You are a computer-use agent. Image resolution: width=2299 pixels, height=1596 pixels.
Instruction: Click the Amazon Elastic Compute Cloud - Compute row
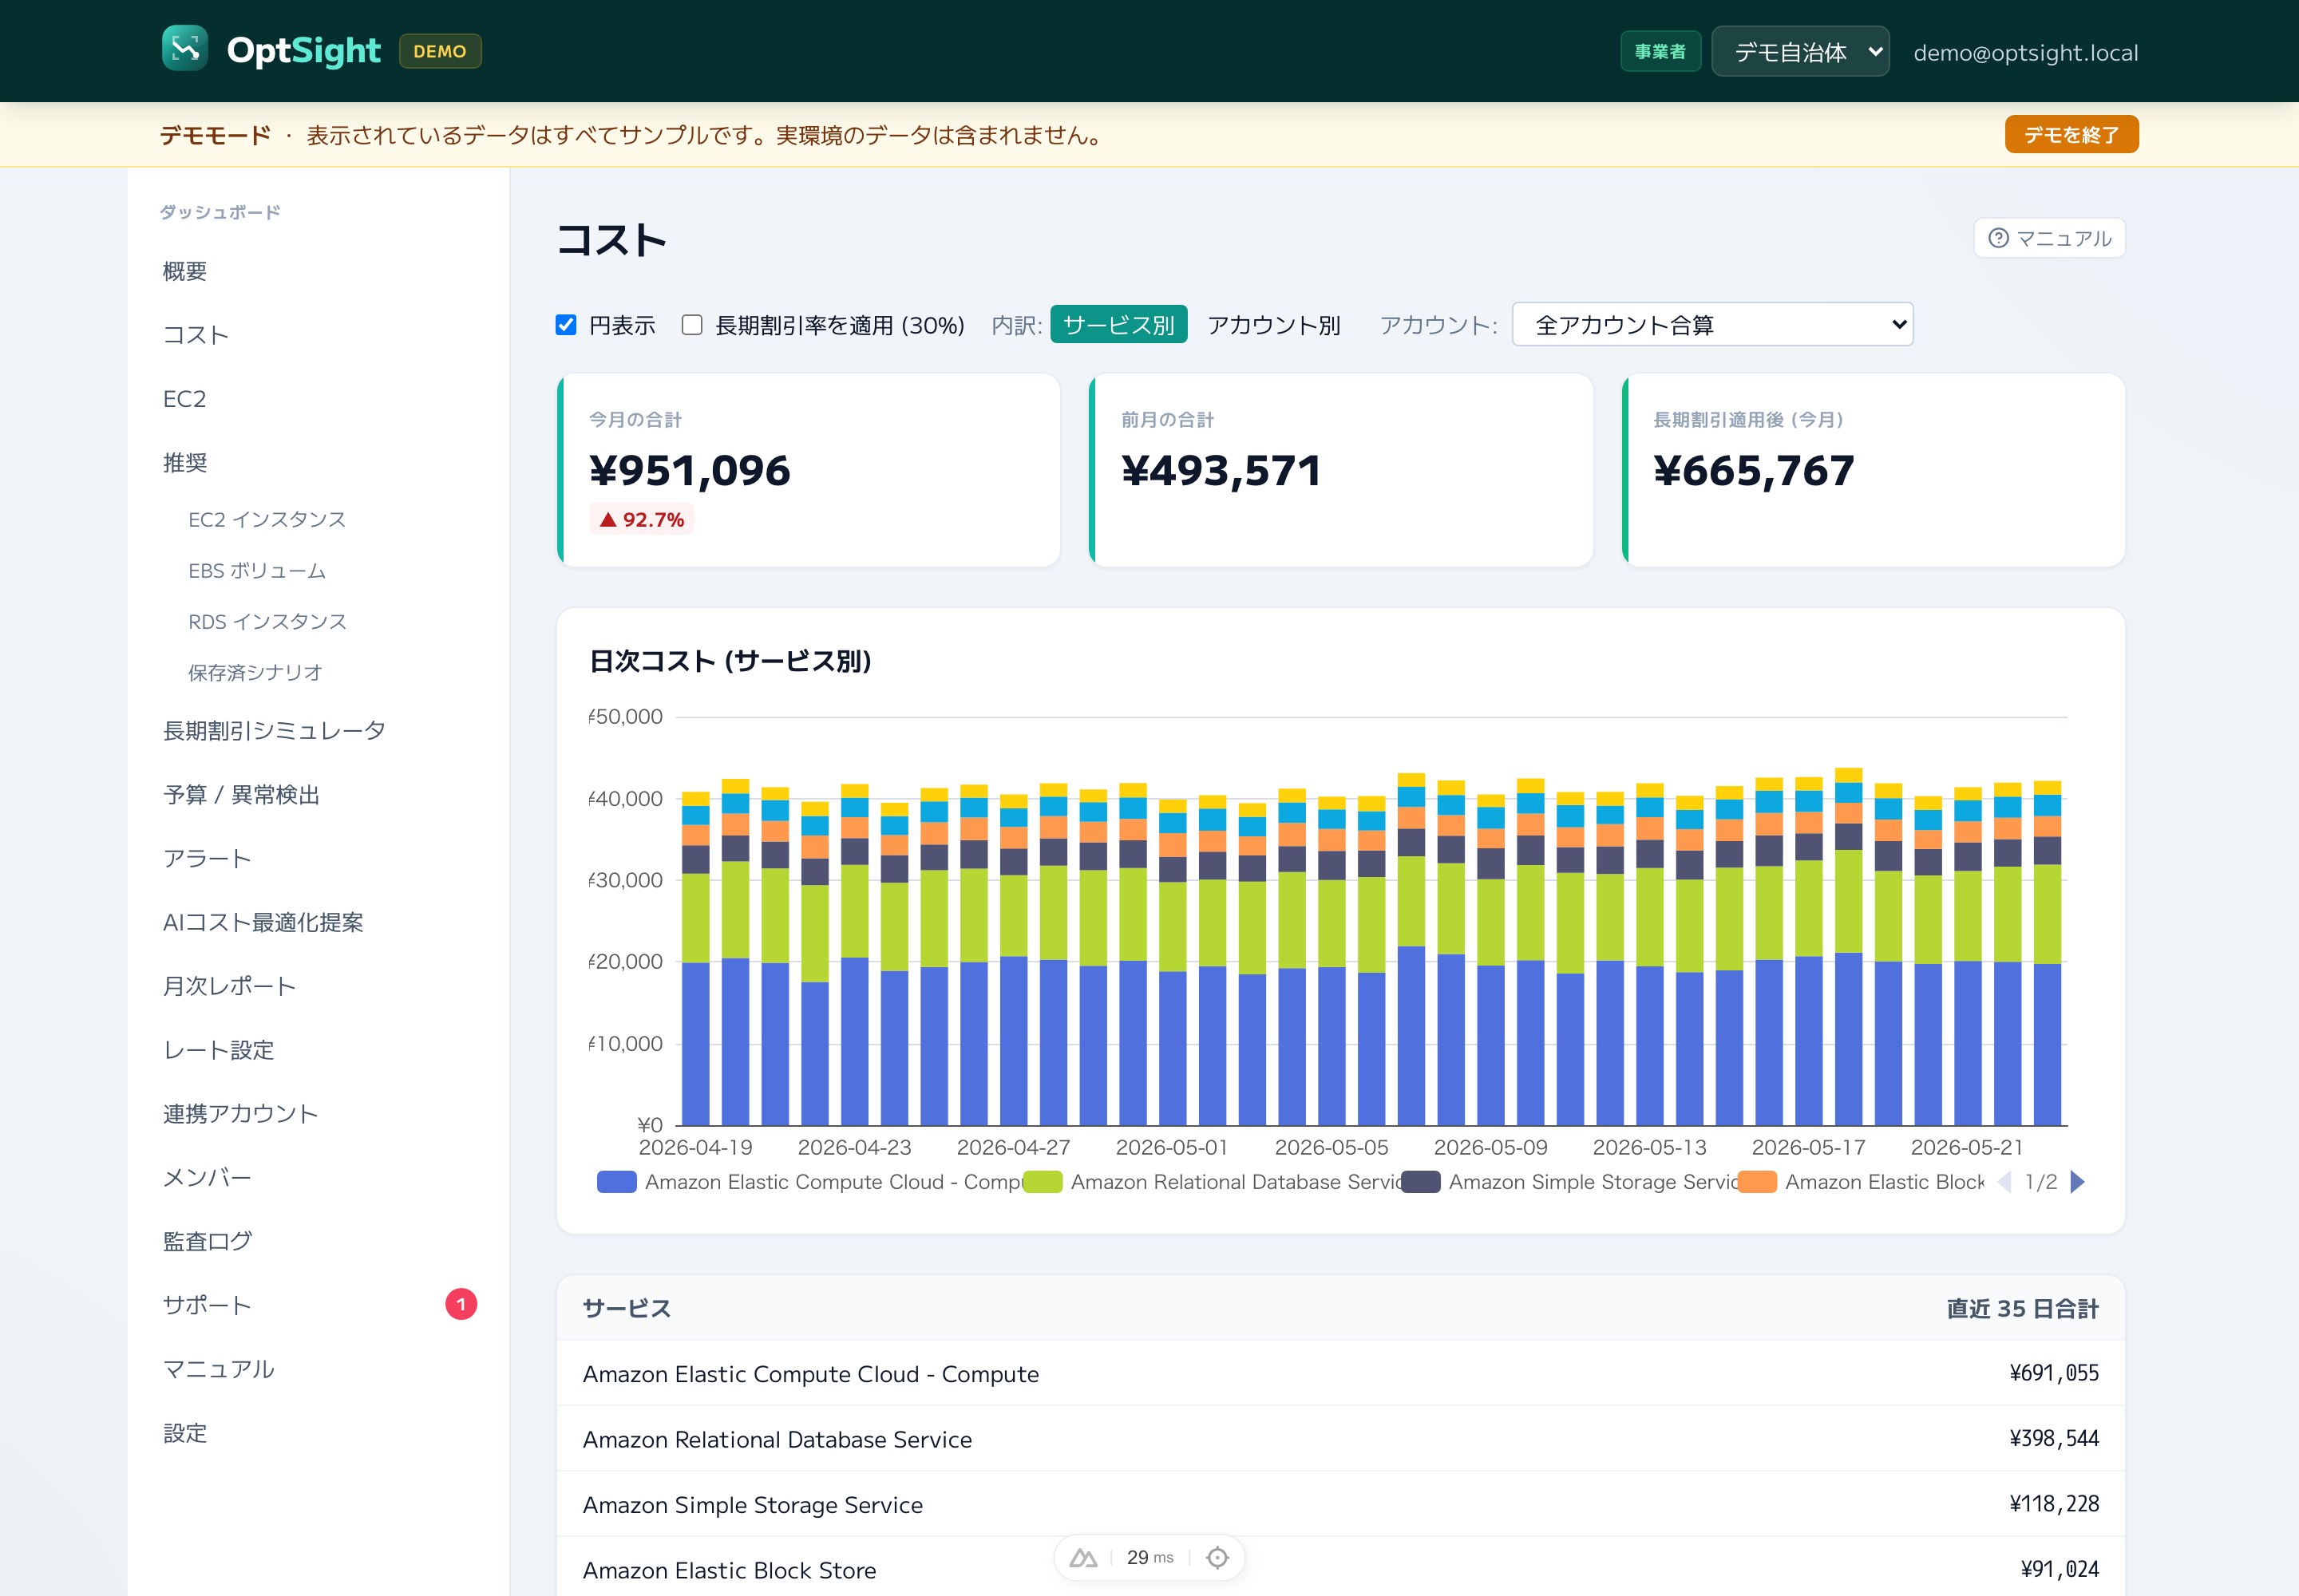point(1340,1373)
